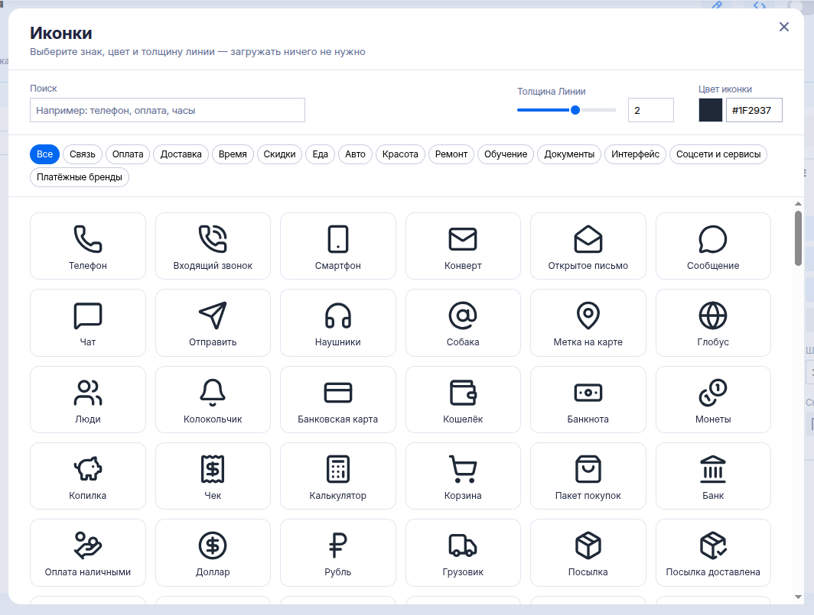Filter icons by Документы
The image size is (814, 615).
coord(569,154)
